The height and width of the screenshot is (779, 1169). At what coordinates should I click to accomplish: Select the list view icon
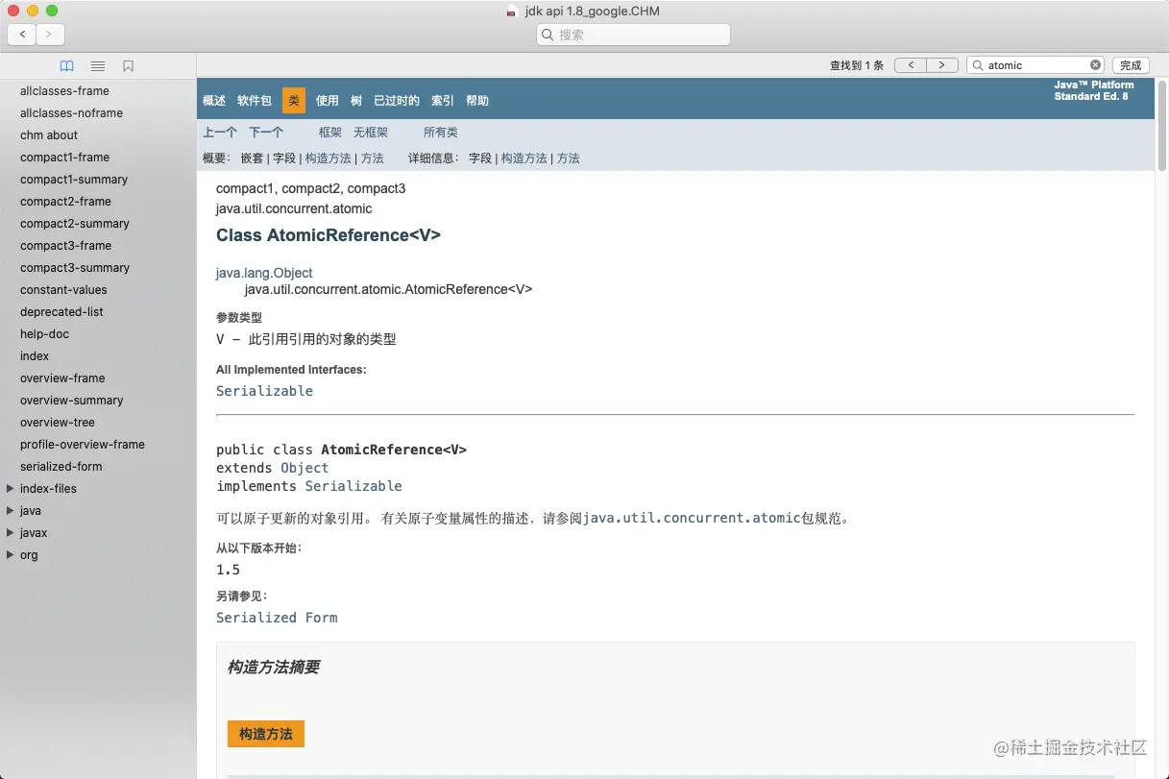[97, 65]
